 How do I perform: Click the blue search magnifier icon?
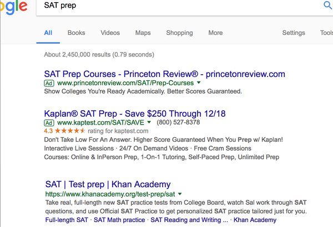[x=328, y=5]
